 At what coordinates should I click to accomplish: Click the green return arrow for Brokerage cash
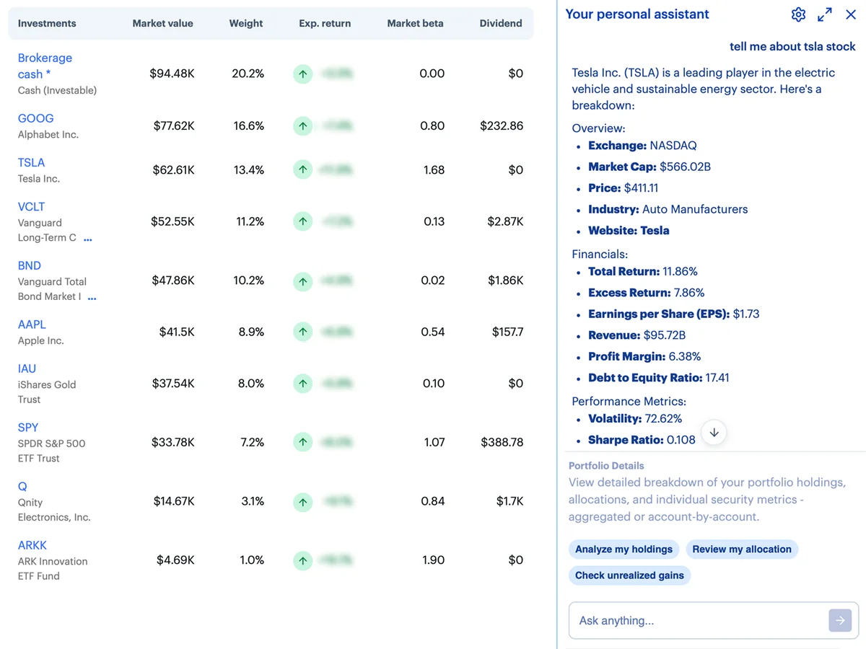click(302, 74)
